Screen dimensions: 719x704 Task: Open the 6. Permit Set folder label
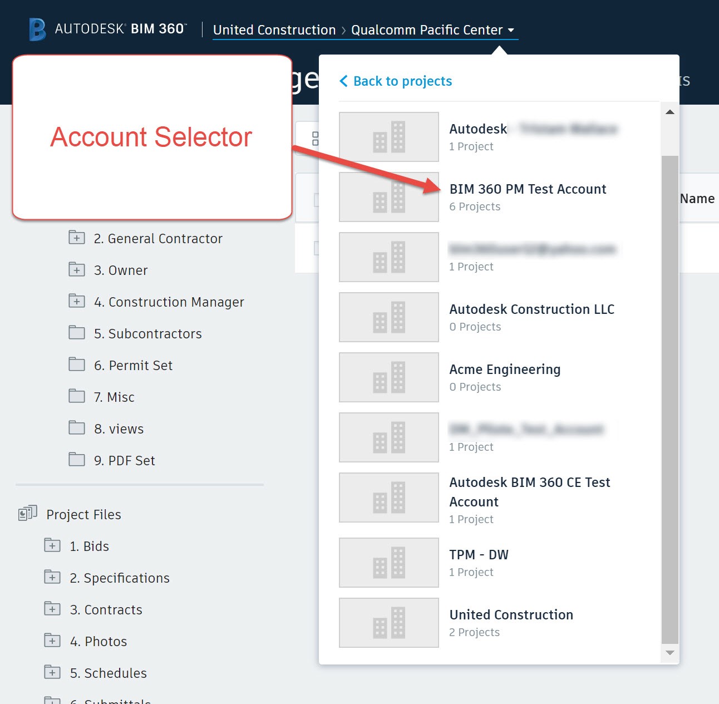pos(134,366)
